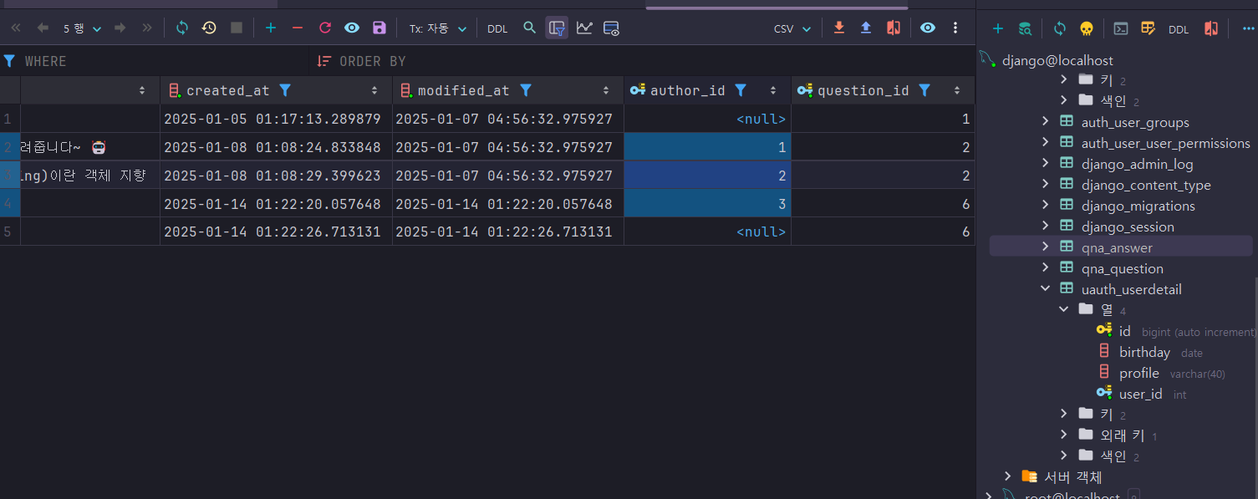The height and width of the screenshot is (499, 1258).
Task: Add a new row with plus icon in grid toolbar
Action: coord(271,28)
